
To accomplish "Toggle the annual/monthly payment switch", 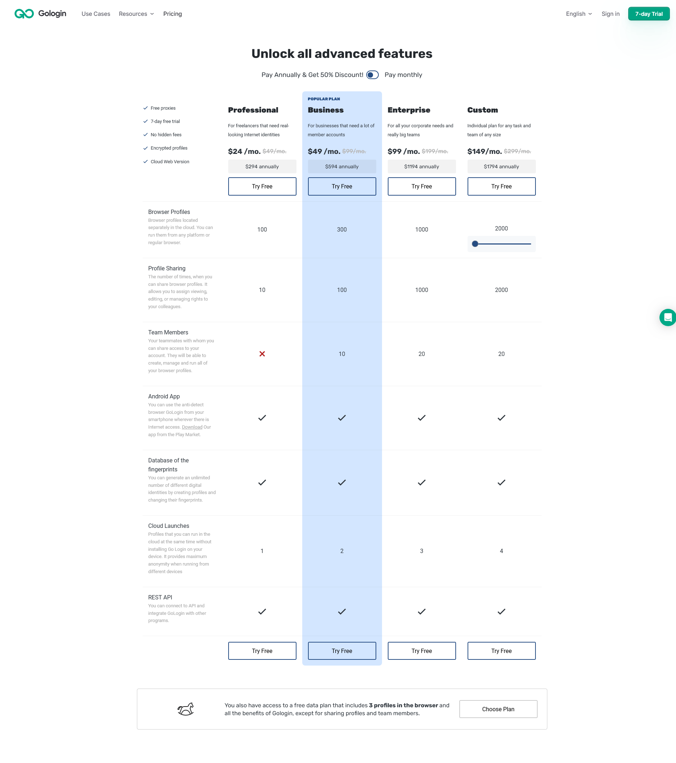I will pyautogui.click(x=372, y=75).
